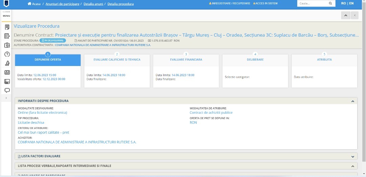Click the SEAP logo in the header
This screenshot has height=177, width=366.
pyautogui.click(x=6, y=4)
